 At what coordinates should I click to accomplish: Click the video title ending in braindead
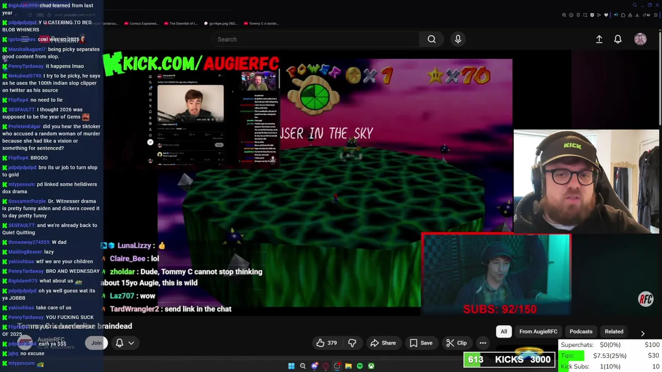[75, 326]
